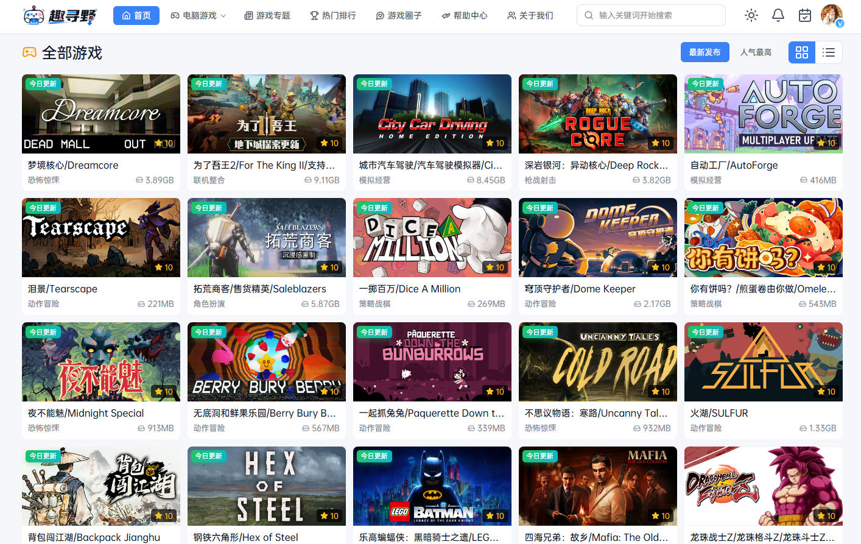
Task: Open the Mafia: The Old Country thumbnail
Action: [x=598, y=486]
